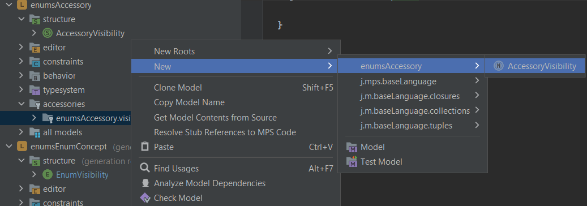
Task: Click the AccessoryVisibility node icon in submenu
Action: pos(498,66)
